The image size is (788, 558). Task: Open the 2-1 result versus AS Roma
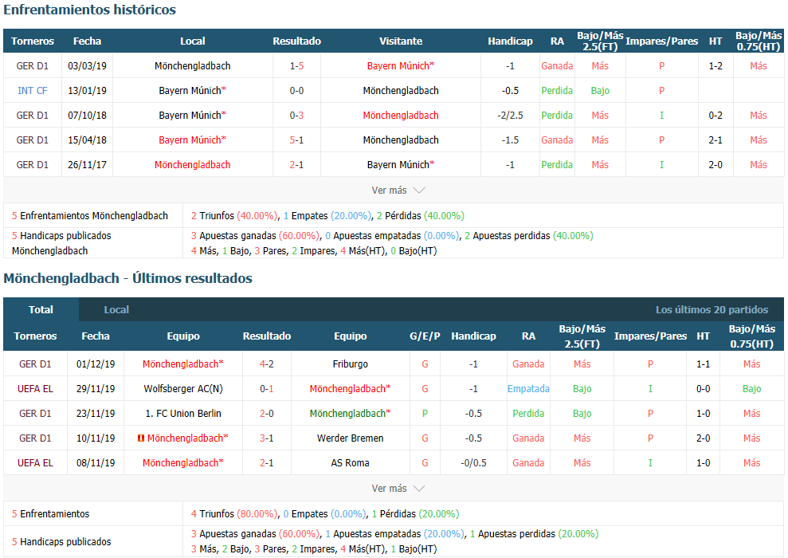[x=267, y=462]
